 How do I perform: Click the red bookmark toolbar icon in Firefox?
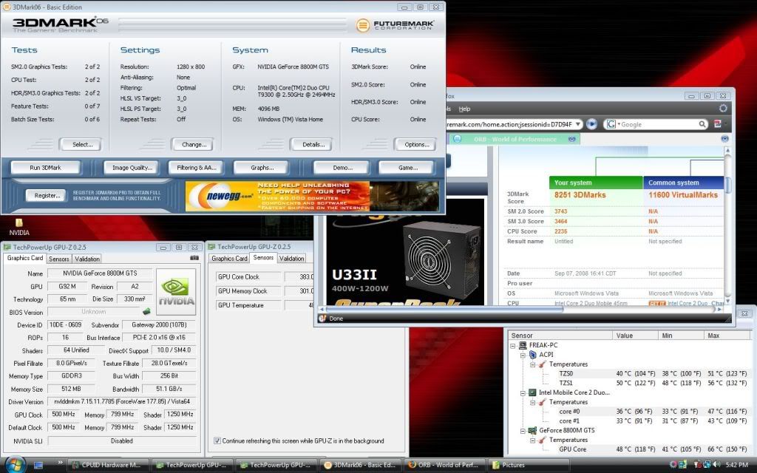pyautogui.click(x=717, y=124)
